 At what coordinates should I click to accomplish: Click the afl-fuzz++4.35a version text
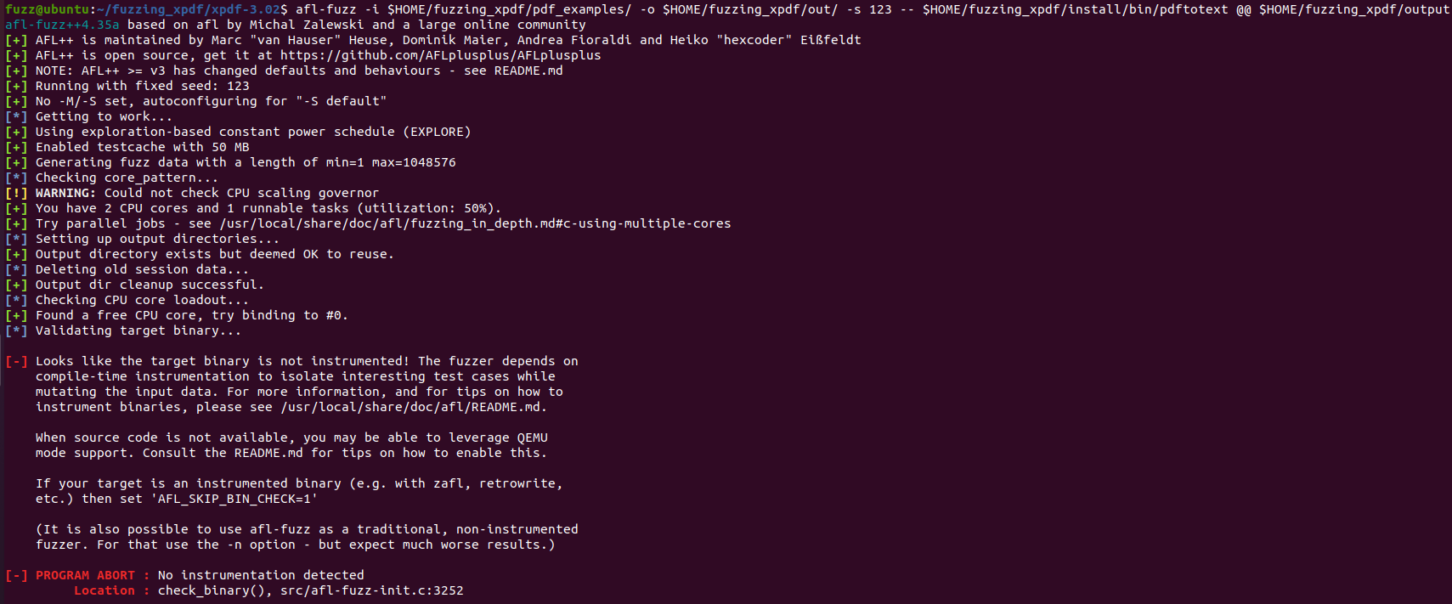tap(62, 25)
